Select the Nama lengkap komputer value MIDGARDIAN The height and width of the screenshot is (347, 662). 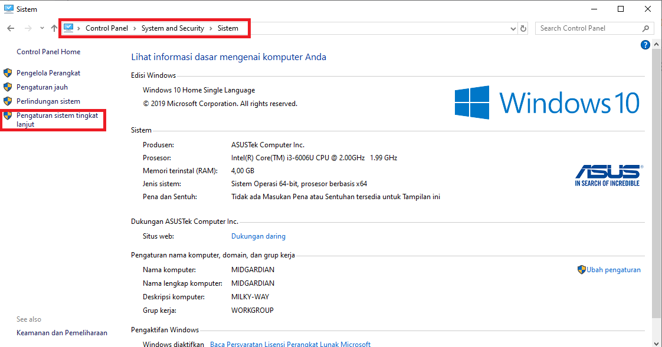point(253,283)
